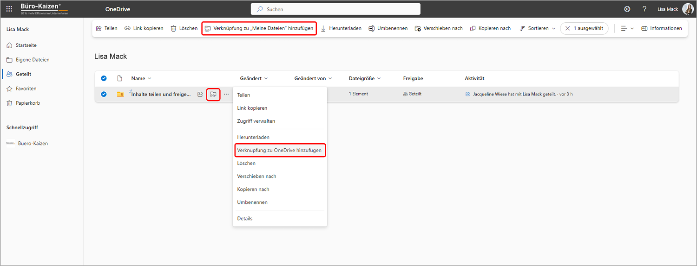This screenshot has width=697, height=266.
Task: Click the Aktivität column header
Action: [x=474, y=78]
